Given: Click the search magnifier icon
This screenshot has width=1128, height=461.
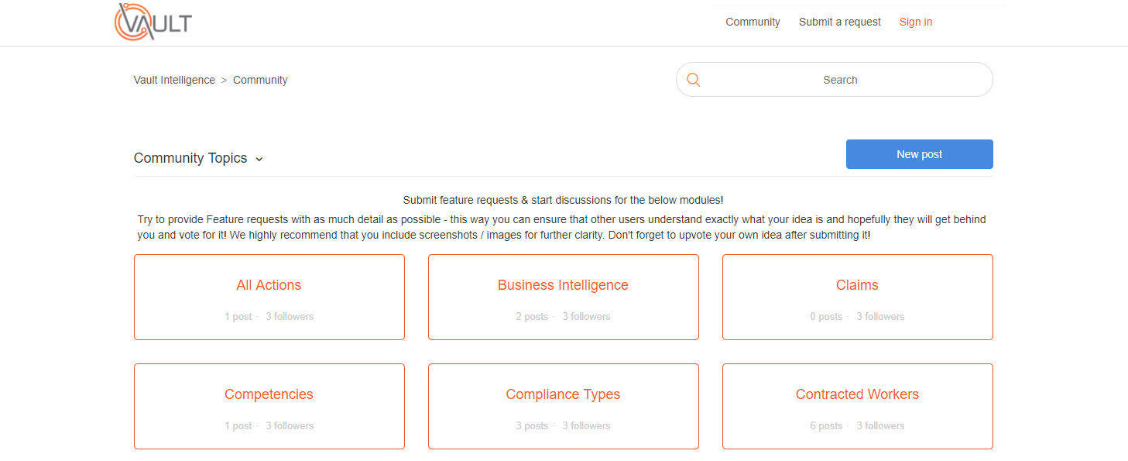Looking at the screenshot, I should (x=693, y=80).
